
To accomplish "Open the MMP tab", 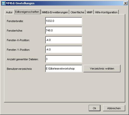I will point(89,12).
